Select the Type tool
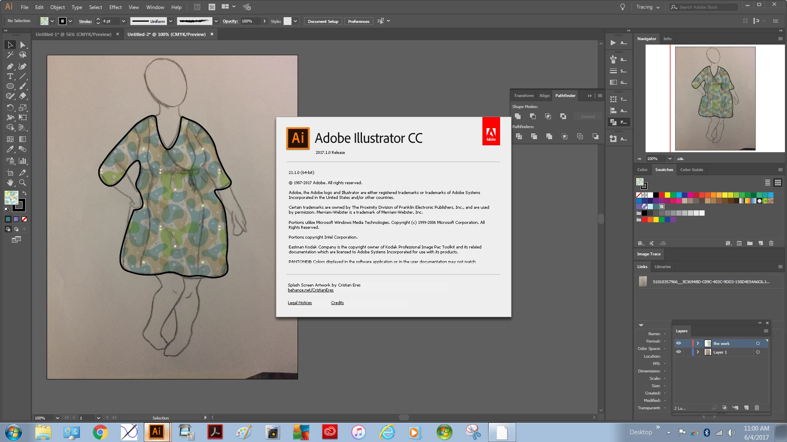 tap(10, 77)
